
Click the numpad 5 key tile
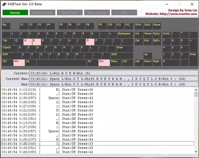pyautogui.click(x=176, y=49)
